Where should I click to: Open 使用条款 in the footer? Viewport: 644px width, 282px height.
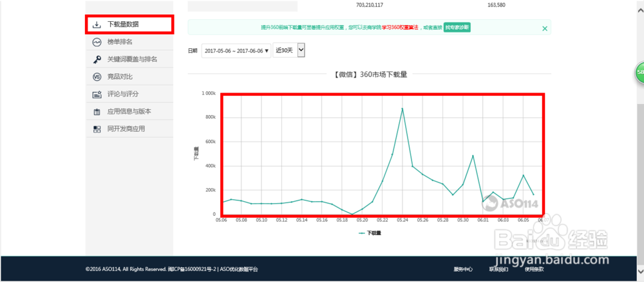pyautogui.click(x=535, y=269)
